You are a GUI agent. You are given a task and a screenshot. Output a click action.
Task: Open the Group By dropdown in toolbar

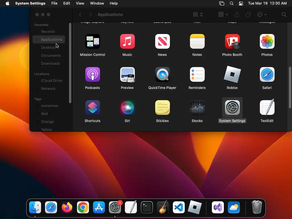tap(223, 15)
